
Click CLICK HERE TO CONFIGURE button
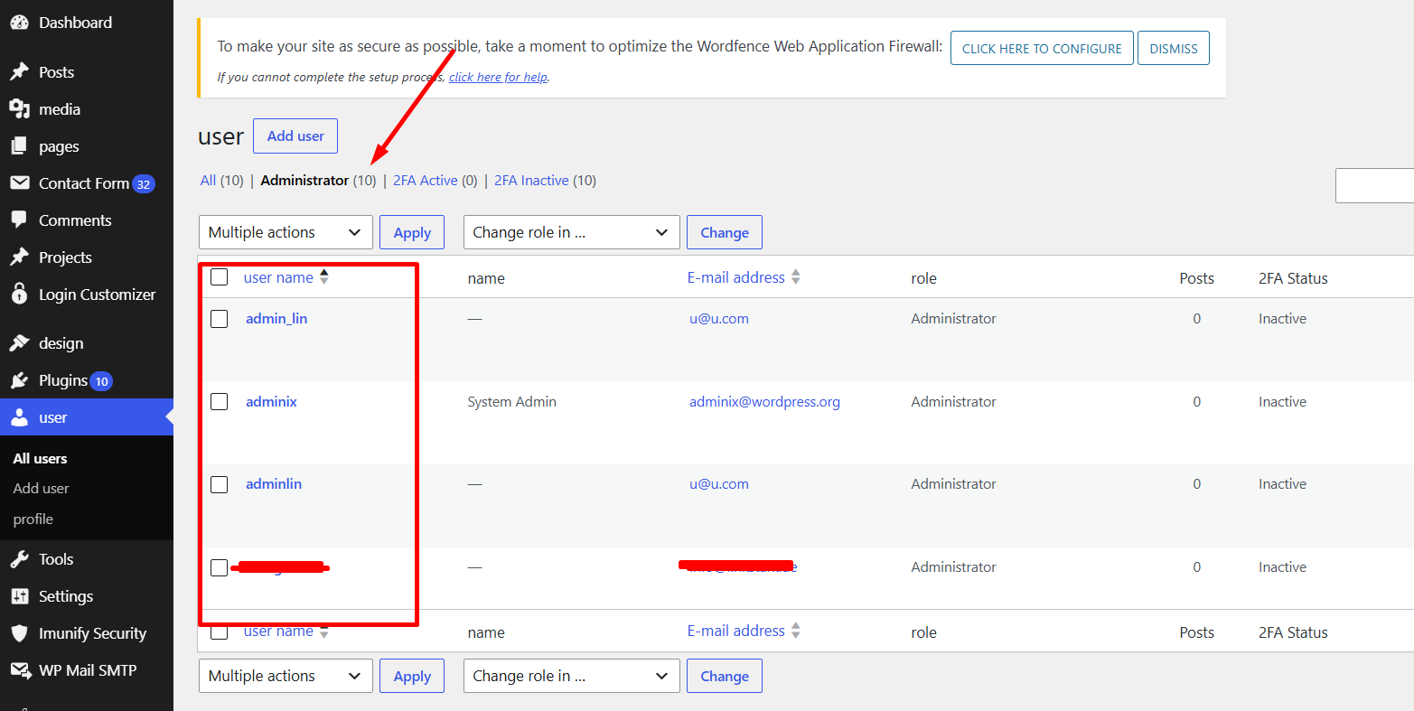1042,49
